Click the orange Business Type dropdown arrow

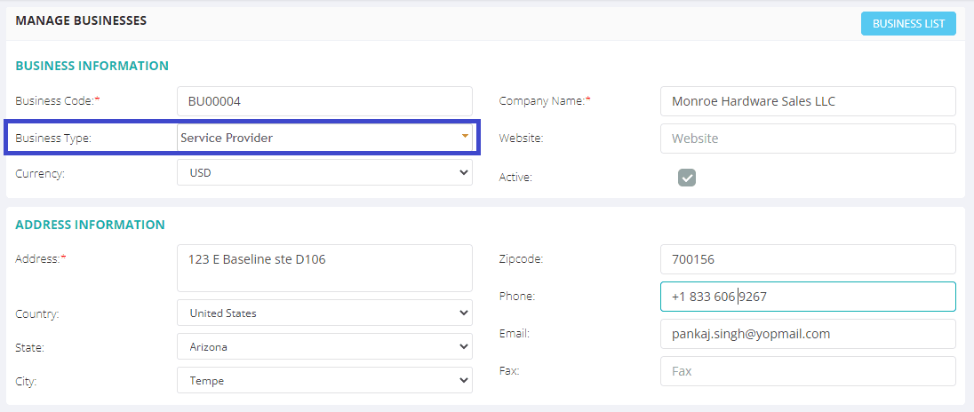pos(465,136)
